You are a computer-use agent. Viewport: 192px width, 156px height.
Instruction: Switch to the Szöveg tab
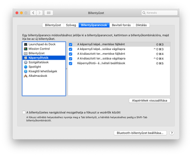pyautogui.click(x=71, y=25)
